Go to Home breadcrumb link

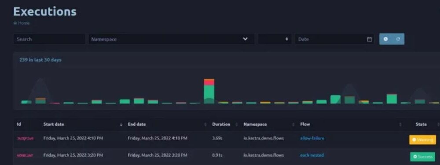24,23
